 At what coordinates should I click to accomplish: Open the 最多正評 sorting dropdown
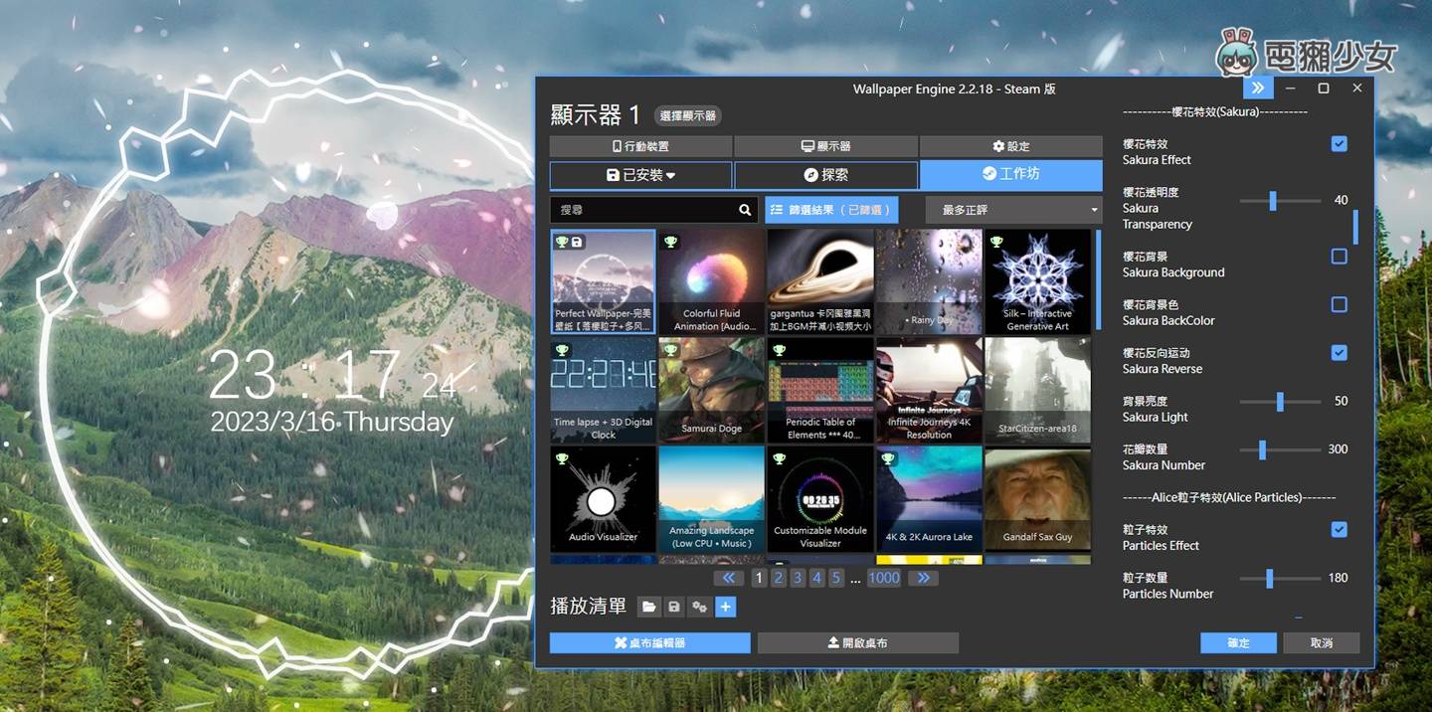(x=1011, y=209)
